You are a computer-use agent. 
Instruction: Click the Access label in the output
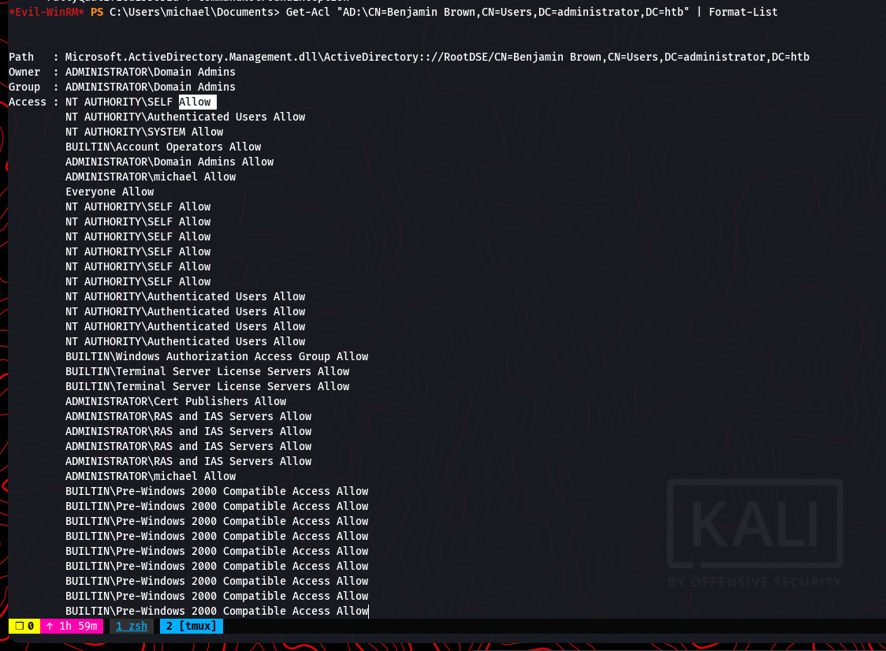(28, 102)
